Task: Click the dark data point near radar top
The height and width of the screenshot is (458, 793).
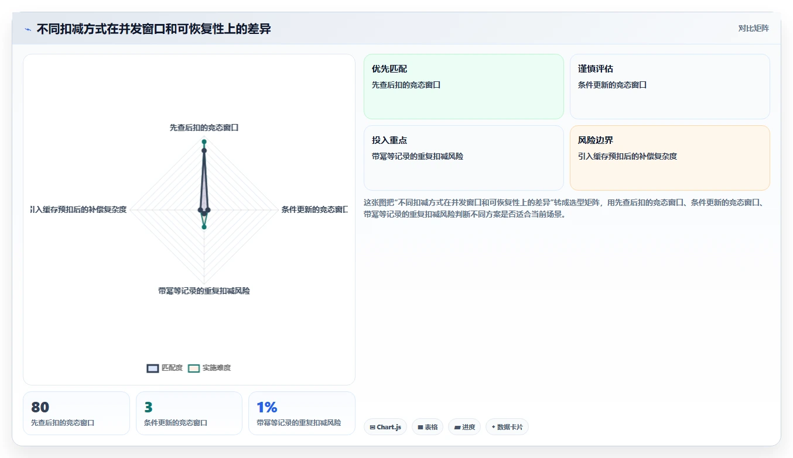Action: pyautogui.click(x=204, y=151)
